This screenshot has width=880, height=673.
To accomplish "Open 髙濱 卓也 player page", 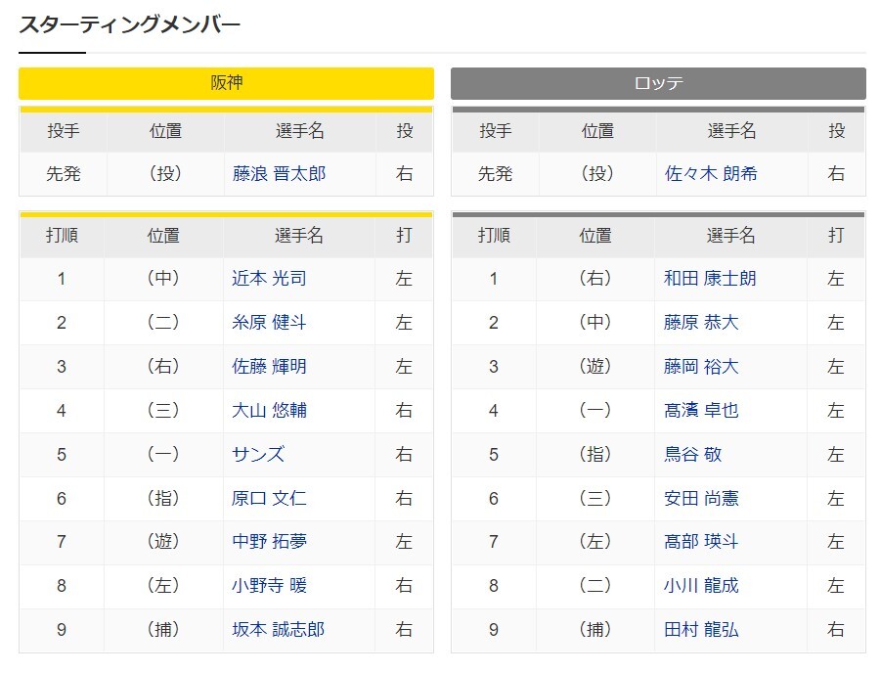I will pyautogui.click(x=701, y=410).
